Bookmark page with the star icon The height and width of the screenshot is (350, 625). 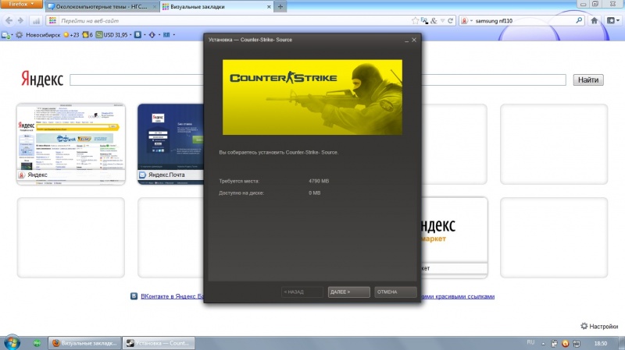(415, 20)
